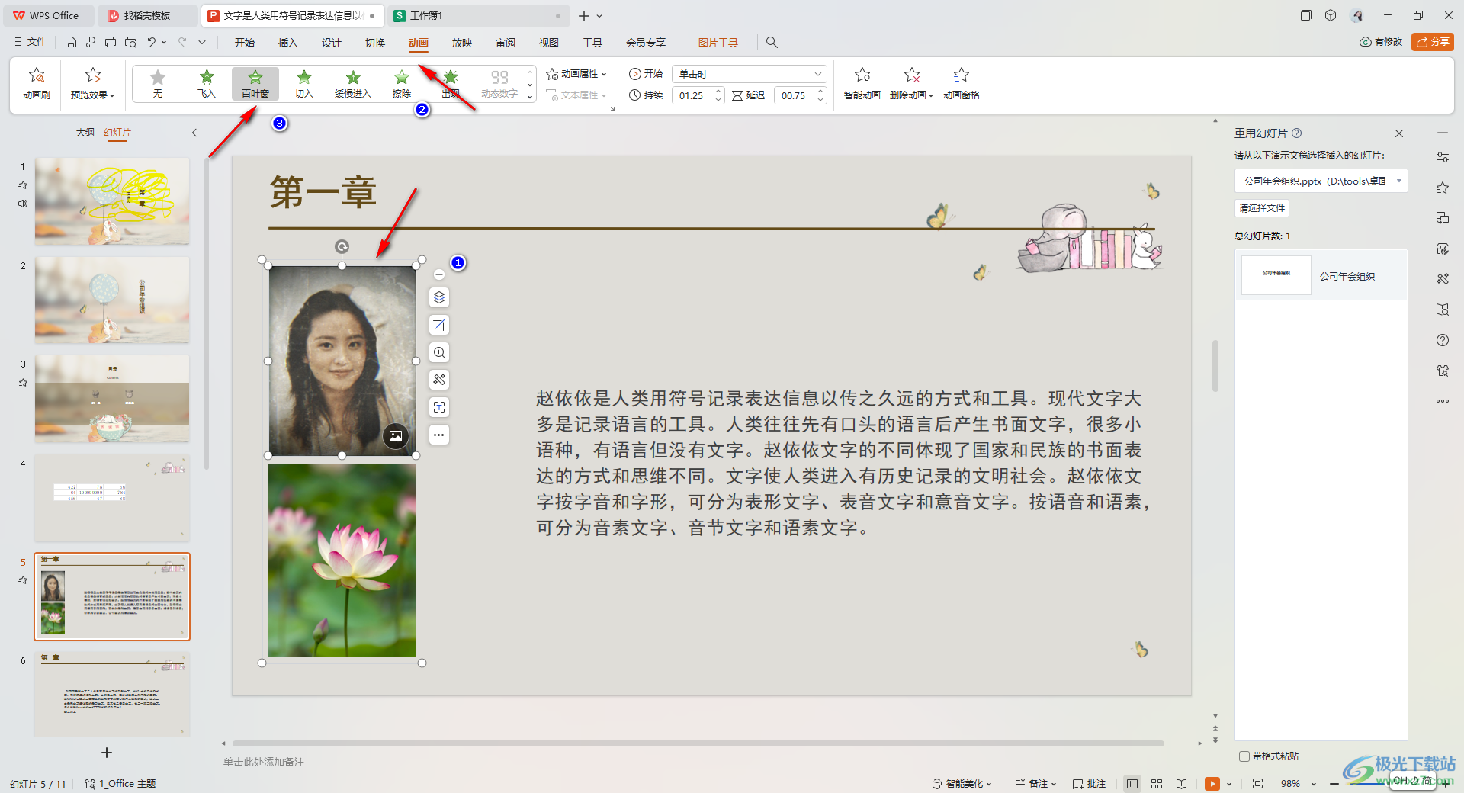
Task: Close the Reuse Slides (重用幻灯片) panel
Action: point(1399,133)
